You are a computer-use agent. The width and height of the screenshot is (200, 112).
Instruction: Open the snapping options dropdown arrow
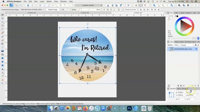(148, 5)
